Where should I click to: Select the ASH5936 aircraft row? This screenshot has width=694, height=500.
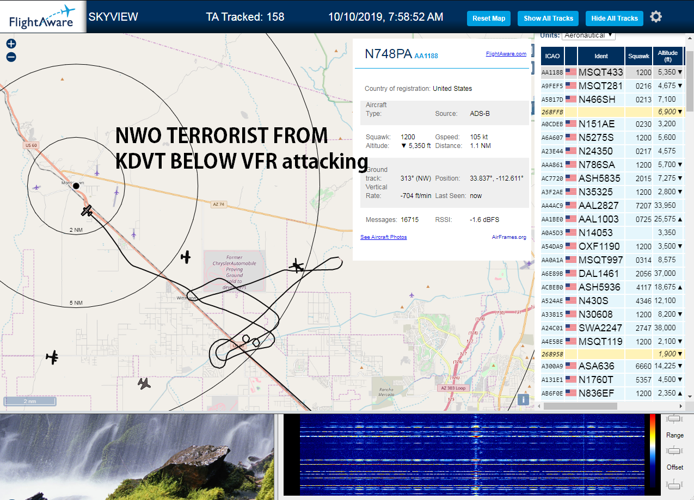612,287
